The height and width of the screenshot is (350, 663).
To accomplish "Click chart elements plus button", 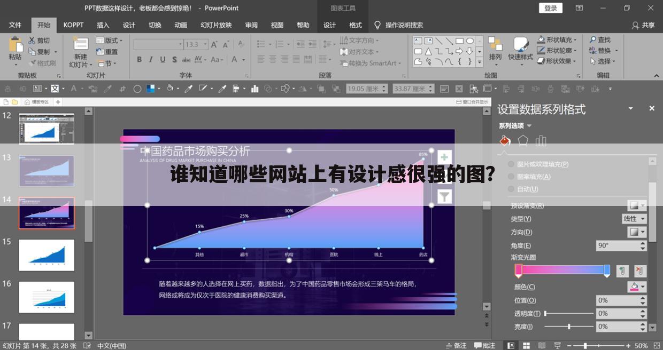I will tap(445, 157).
